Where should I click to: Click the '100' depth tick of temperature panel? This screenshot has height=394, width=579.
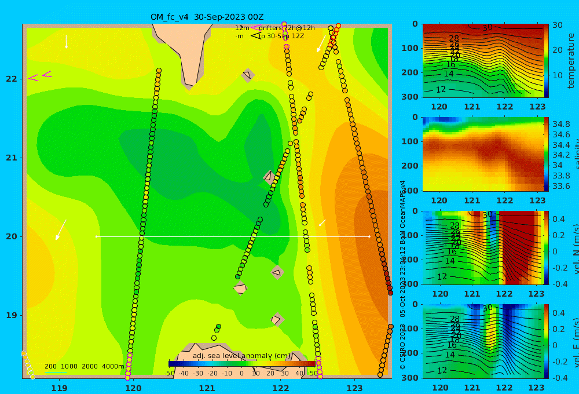click(x=410, y=48)
